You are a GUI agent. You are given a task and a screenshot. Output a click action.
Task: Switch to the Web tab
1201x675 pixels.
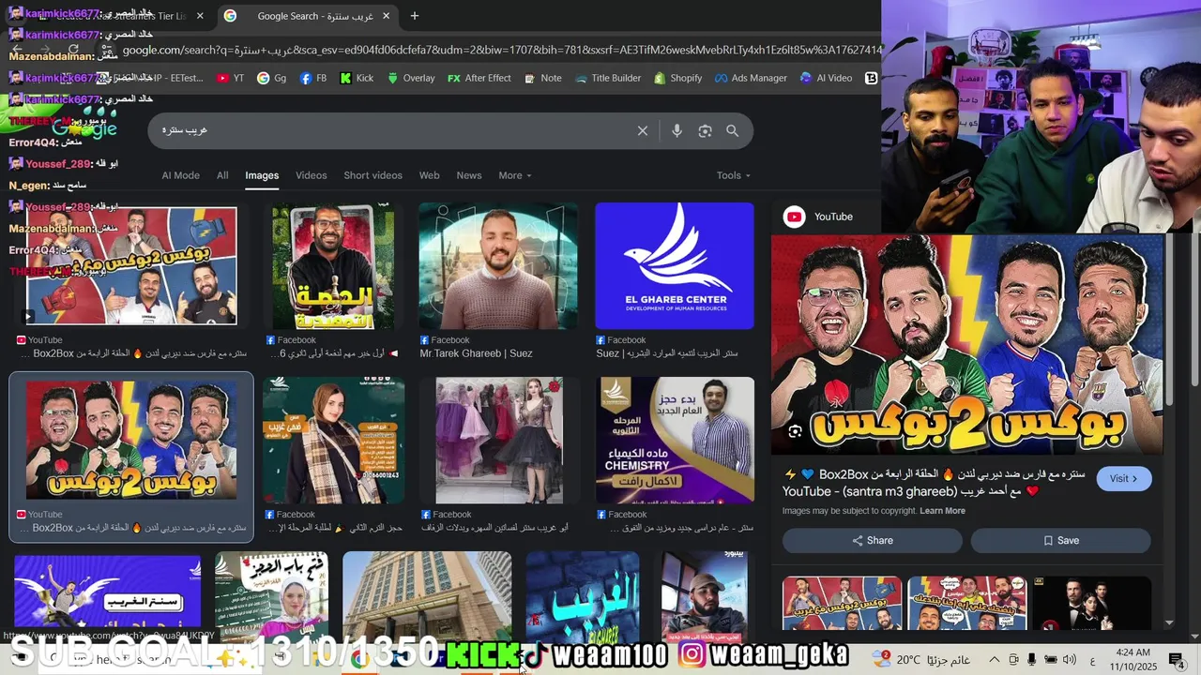coord(429,175)
